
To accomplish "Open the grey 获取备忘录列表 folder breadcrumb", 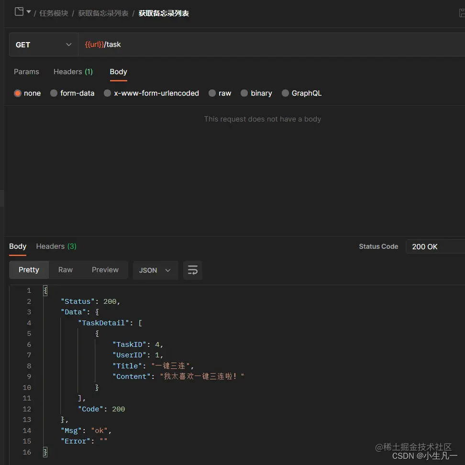I will 103,13.
